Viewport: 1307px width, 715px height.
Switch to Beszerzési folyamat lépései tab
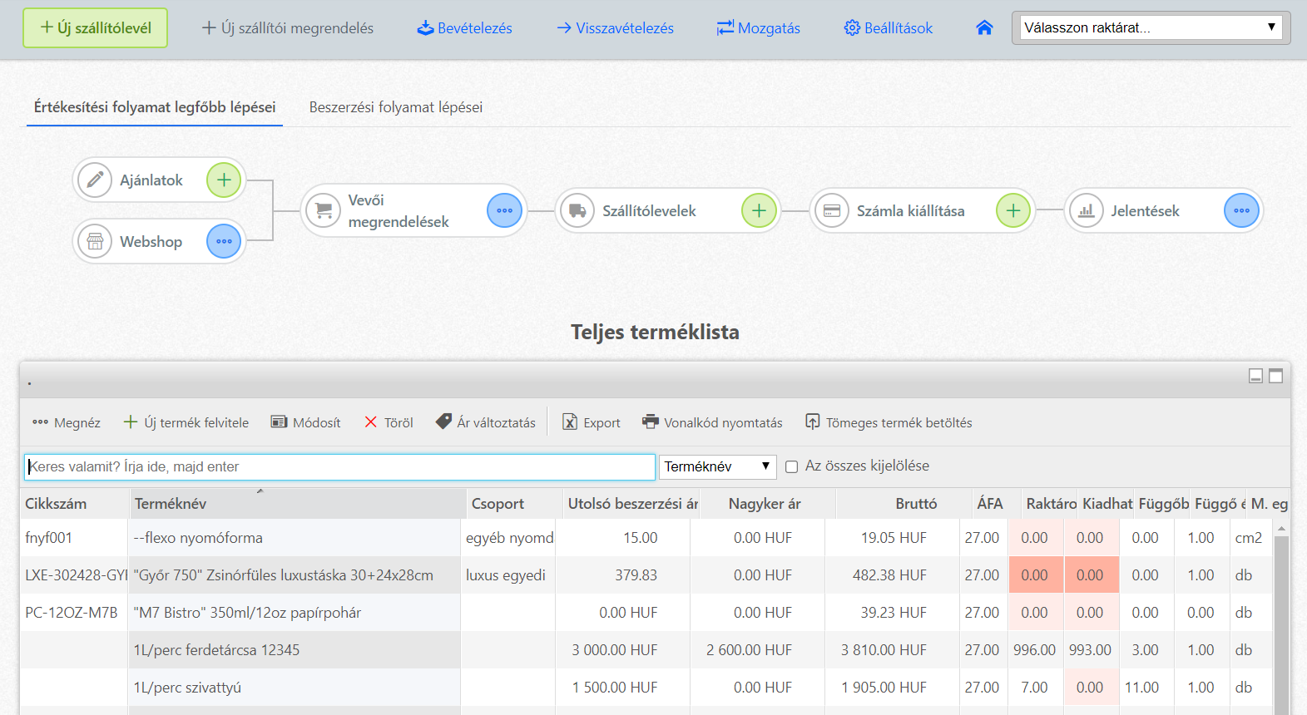point(396,107)
